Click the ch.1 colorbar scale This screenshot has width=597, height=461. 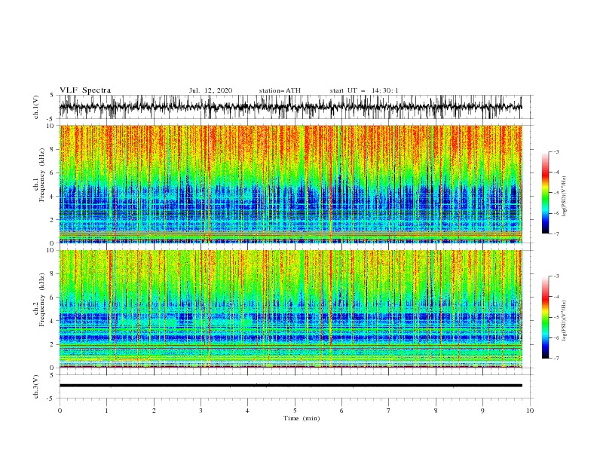tap(545, 193)
